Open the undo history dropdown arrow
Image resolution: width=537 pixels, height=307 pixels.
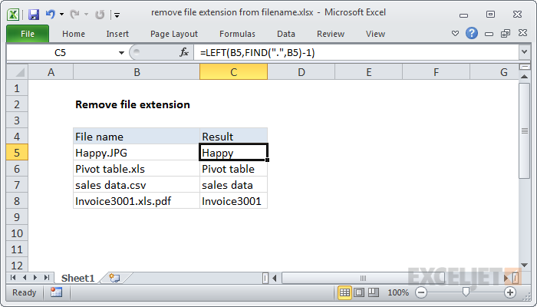click(x=61, y=15)
